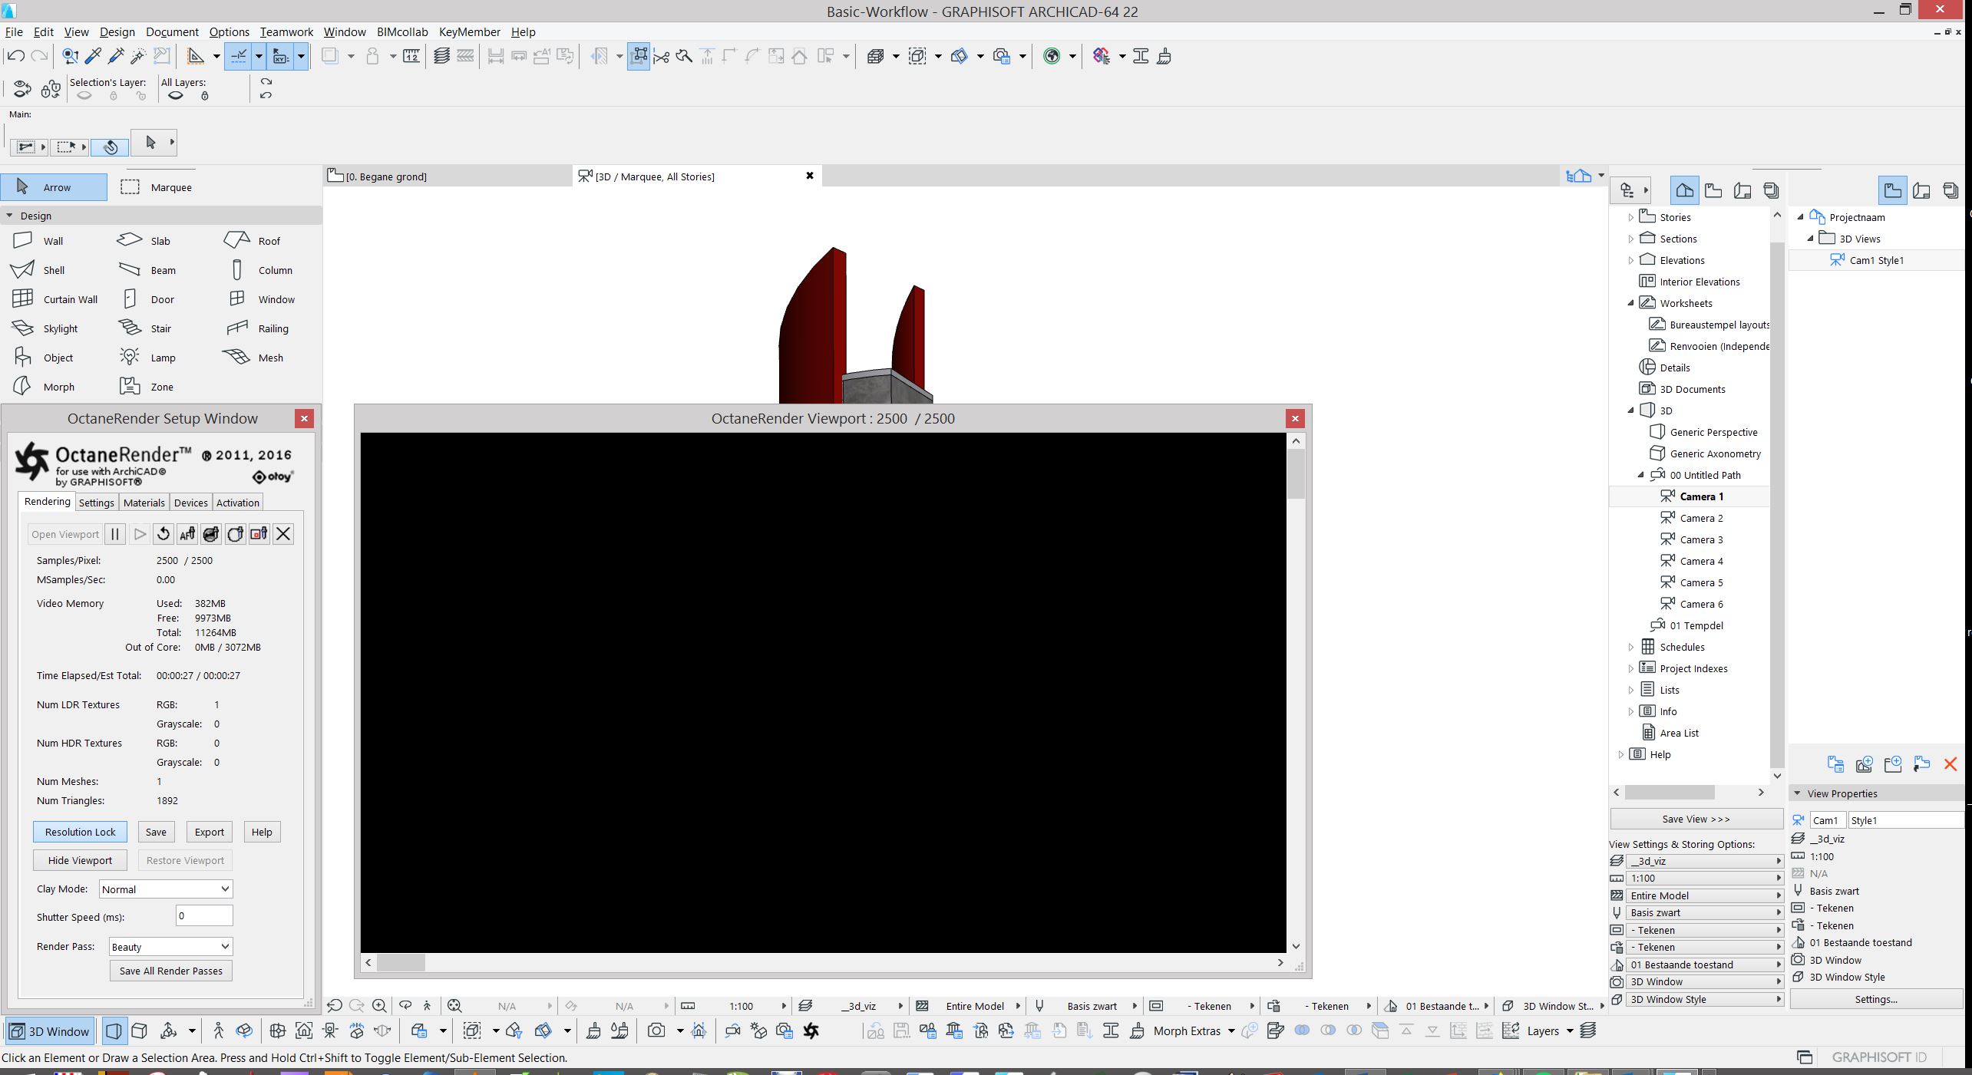Open the Render Pass dropdown
1972x1075 pixels.
click(170, 947)
